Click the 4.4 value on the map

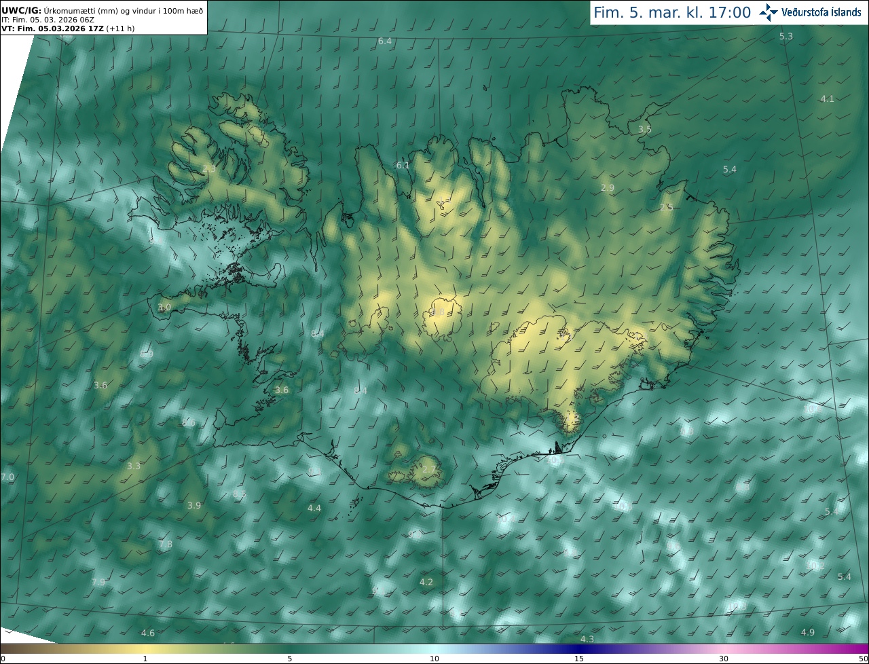pos(314,508)
